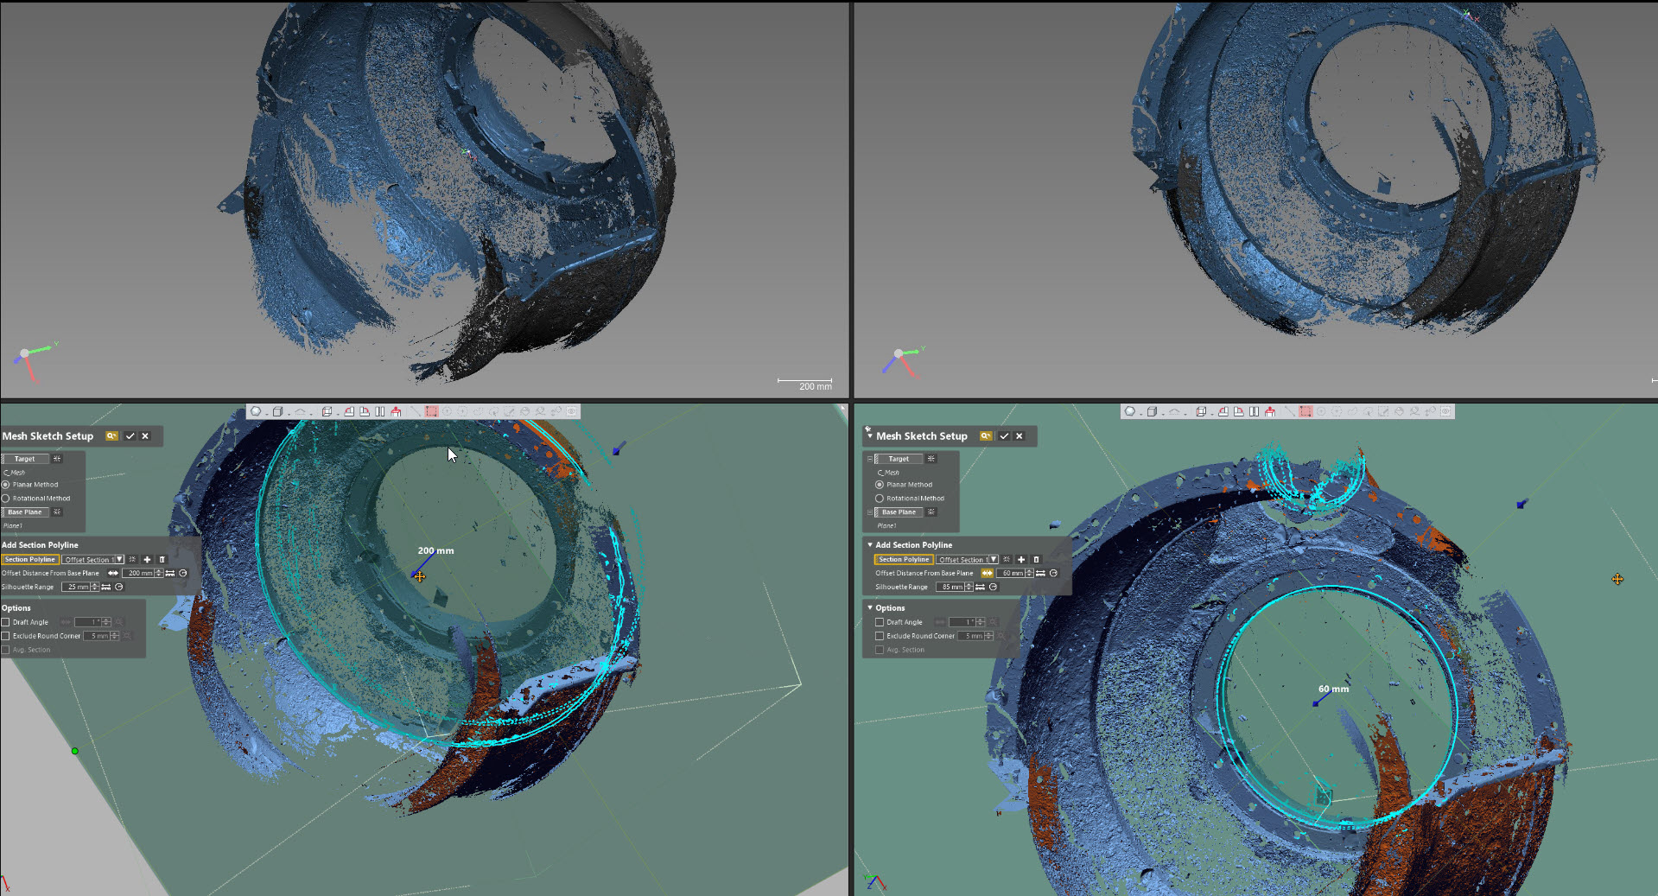Flip offset direction arrows in right panel
Image resolution: width=1658 pixels, height=896 pixels.
tap(987, 574)
